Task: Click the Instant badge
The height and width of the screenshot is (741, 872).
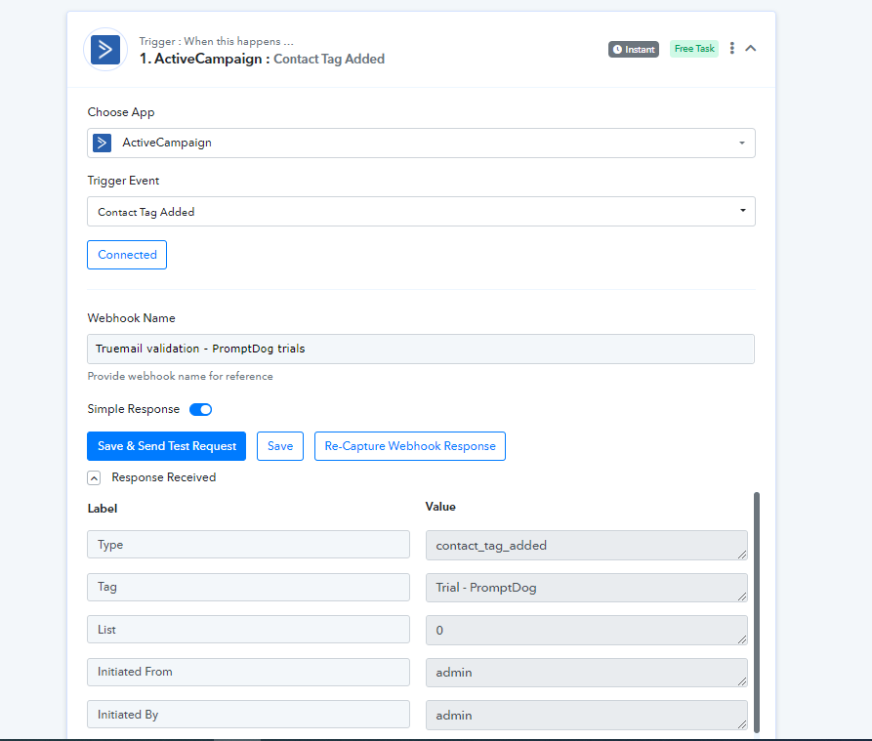Action: coord(634,50)
